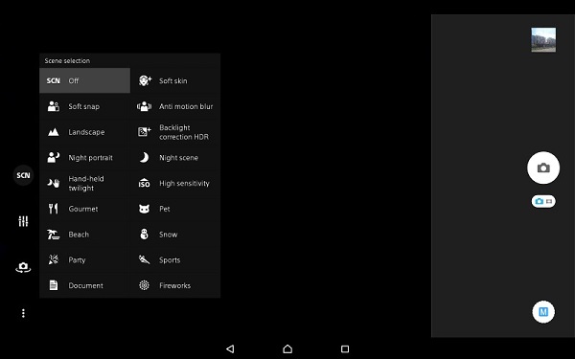This screenshot has width=575, height=359.
Task: Open the SCN scene button in sidebar
Action: [23, 175]
